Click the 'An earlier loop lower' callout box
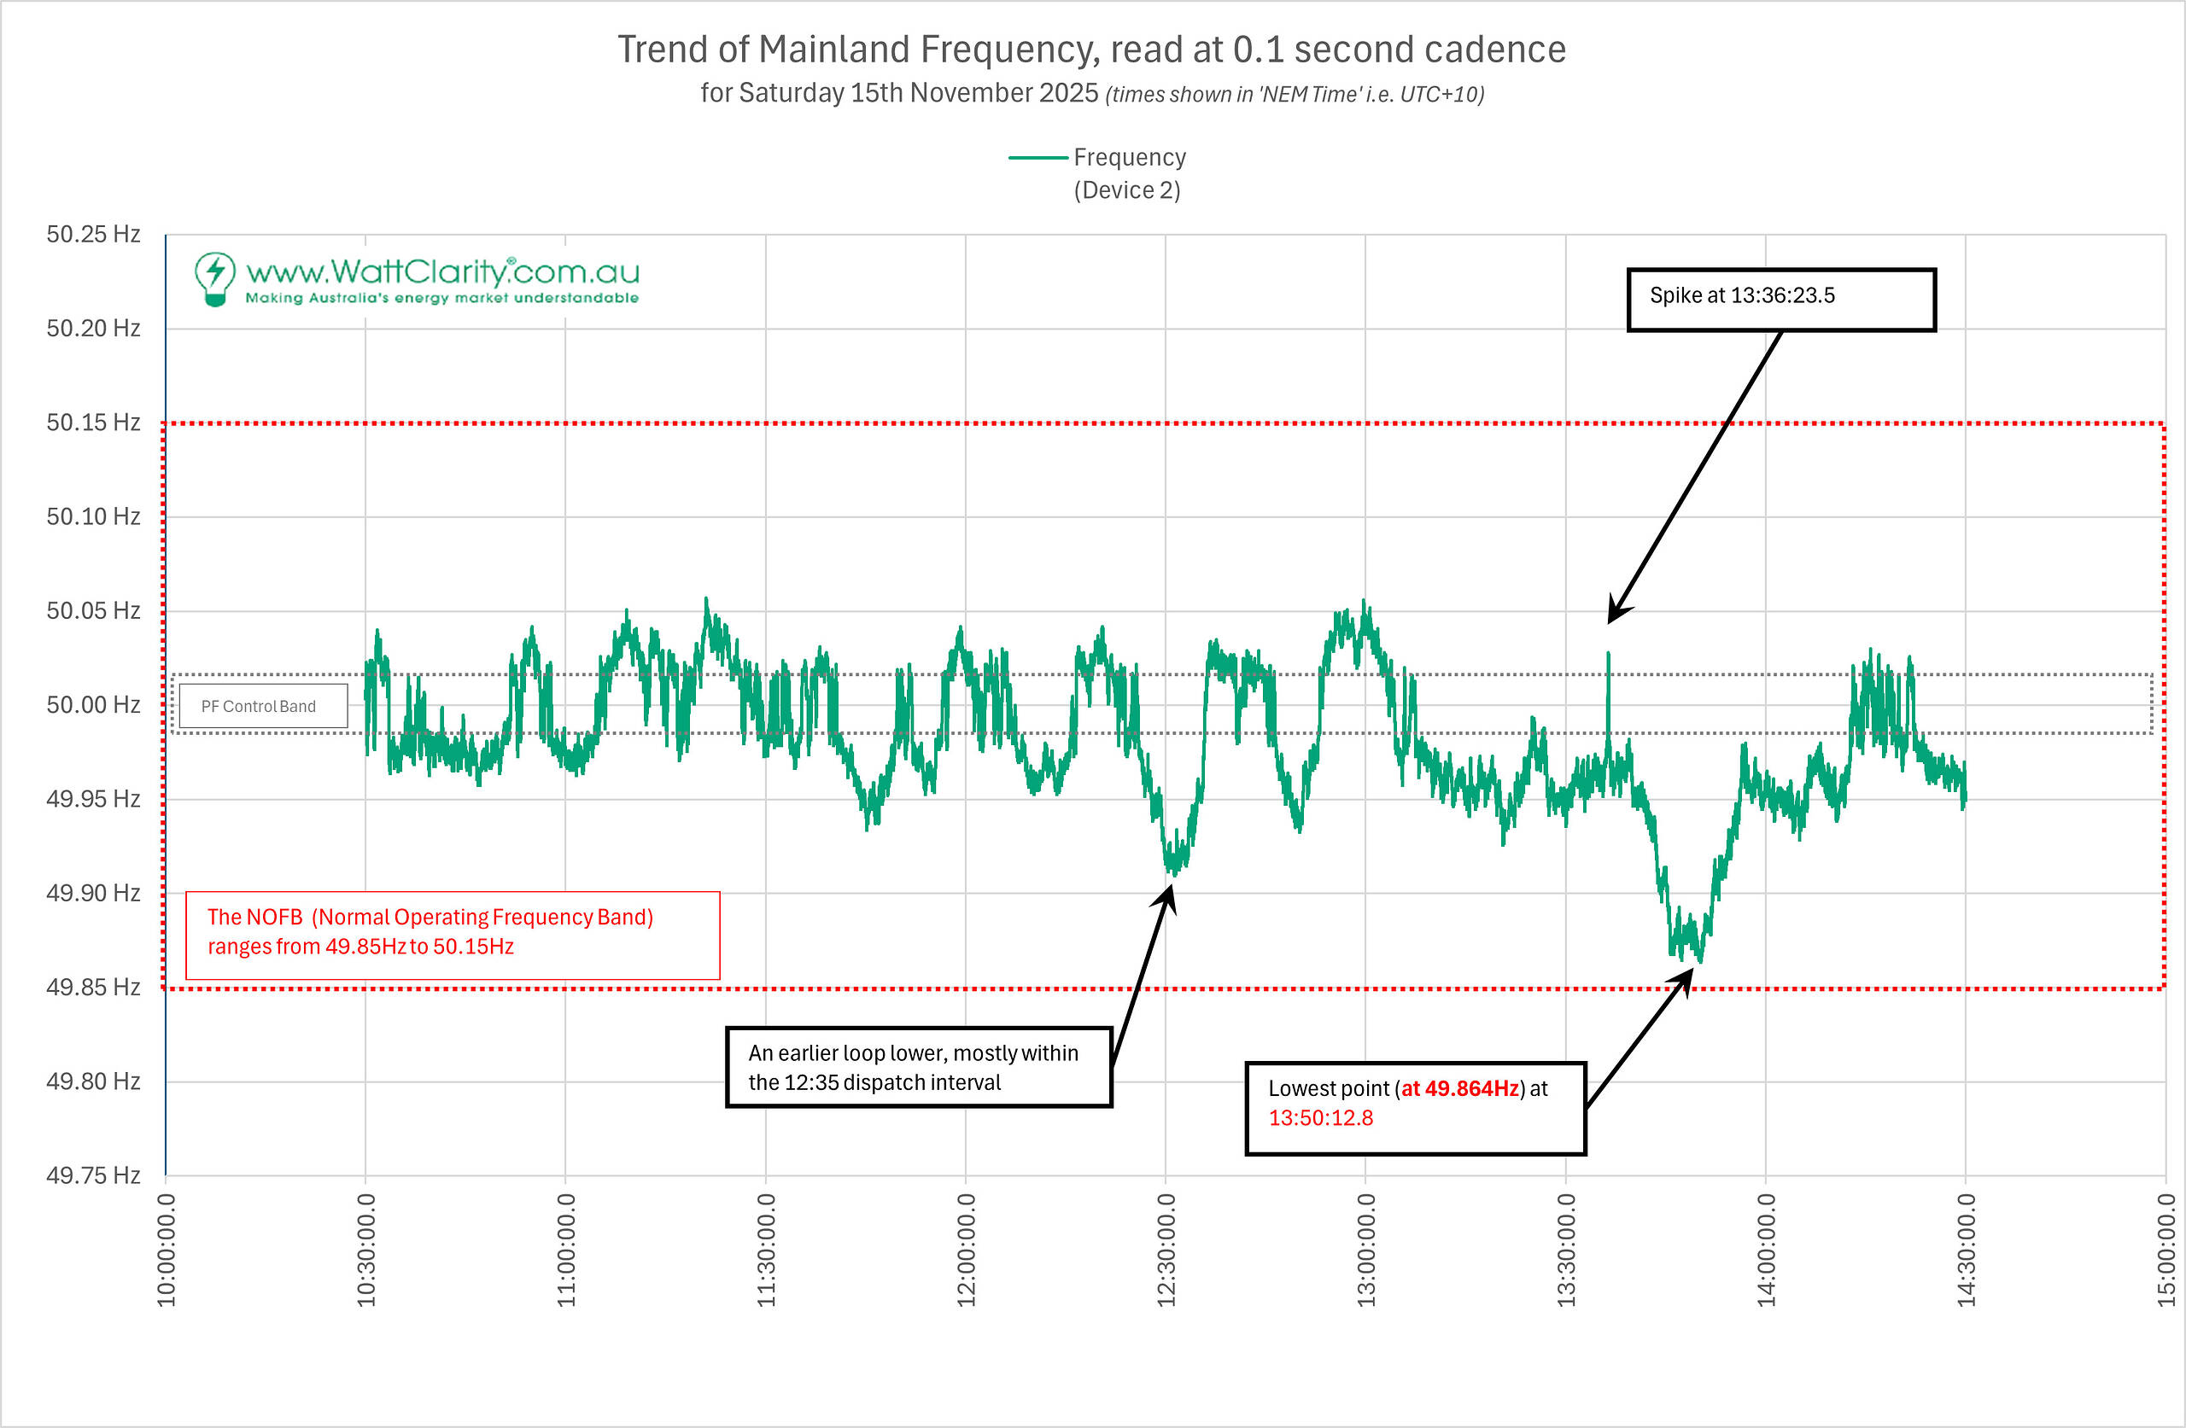2186x1428 pixels. (919, 1067)
